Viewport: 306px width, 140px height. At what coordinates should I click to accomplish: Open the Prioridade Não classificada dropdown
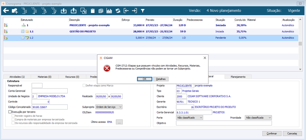point(258,118)
